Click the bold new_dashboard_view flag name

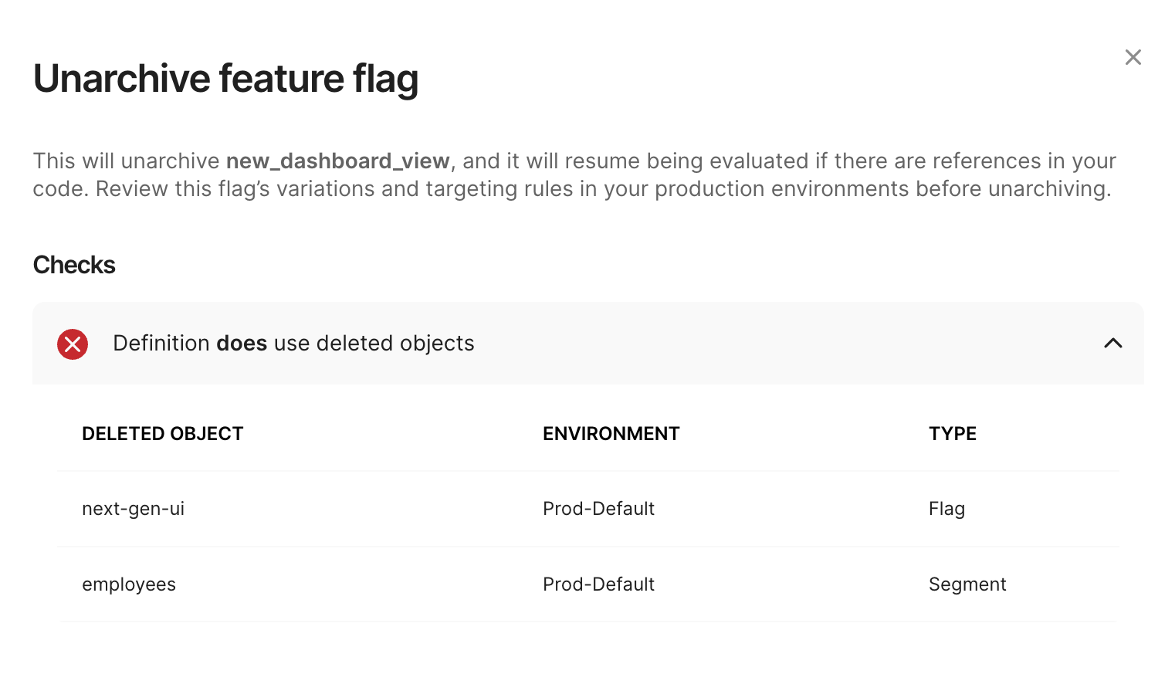tap(337, 161)
